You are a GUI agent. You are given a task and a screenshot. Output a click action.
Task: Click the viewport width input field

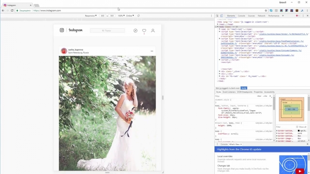[102, 15]
